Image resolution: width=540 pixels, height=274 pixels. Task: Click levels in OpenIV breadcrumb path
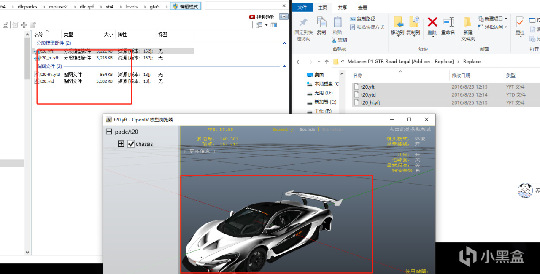pos(132,7)
